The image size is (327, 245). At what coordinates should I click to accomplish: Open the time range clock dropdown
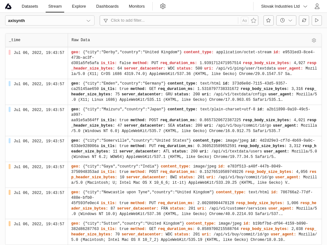(x=286, y=20)
